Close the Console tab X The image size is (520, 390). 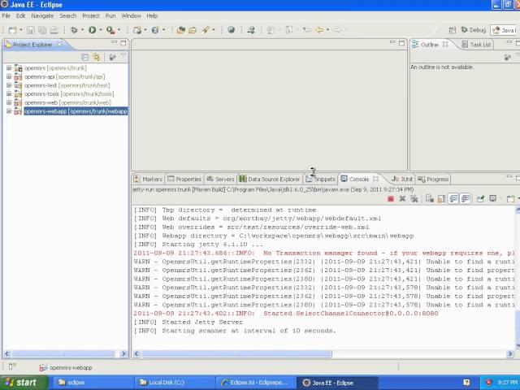tap(375, 179)
